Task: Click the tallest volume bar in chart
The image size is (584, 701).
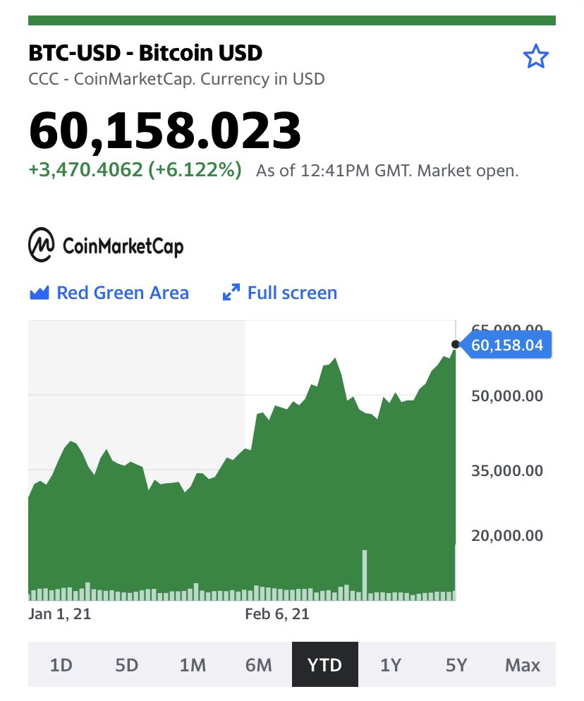Action: pos(365,574)
